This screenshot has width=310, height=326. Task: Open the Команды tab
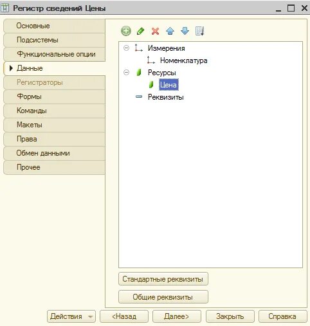(x=55, y=111)
